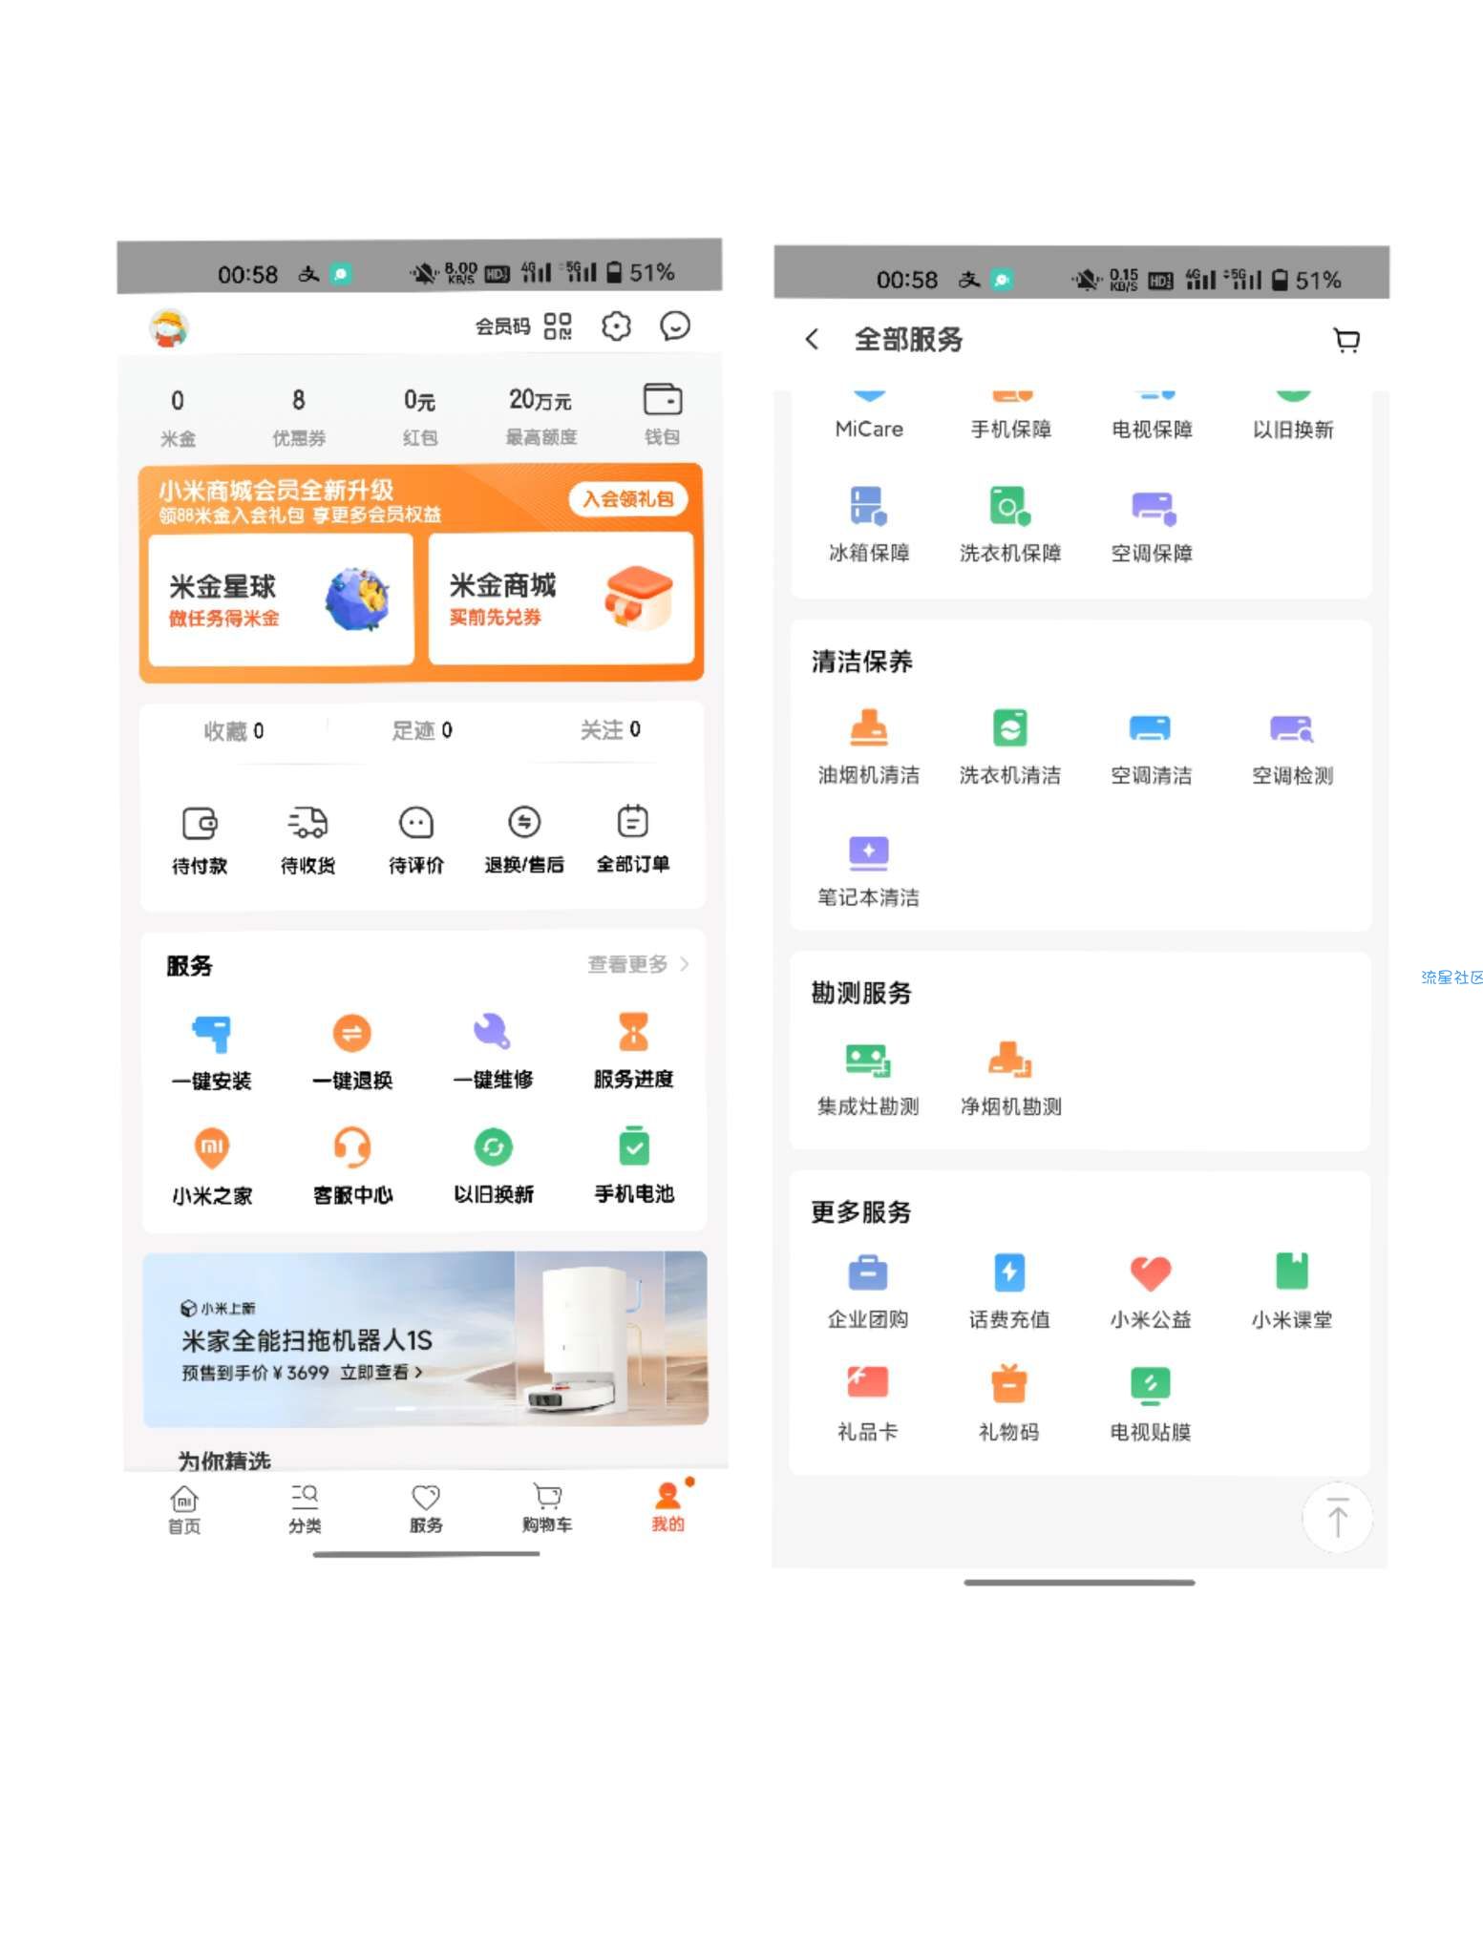Open 小米课堂 service
This screenshot has height=1955, width=1483.
tap(1292, 1292)
